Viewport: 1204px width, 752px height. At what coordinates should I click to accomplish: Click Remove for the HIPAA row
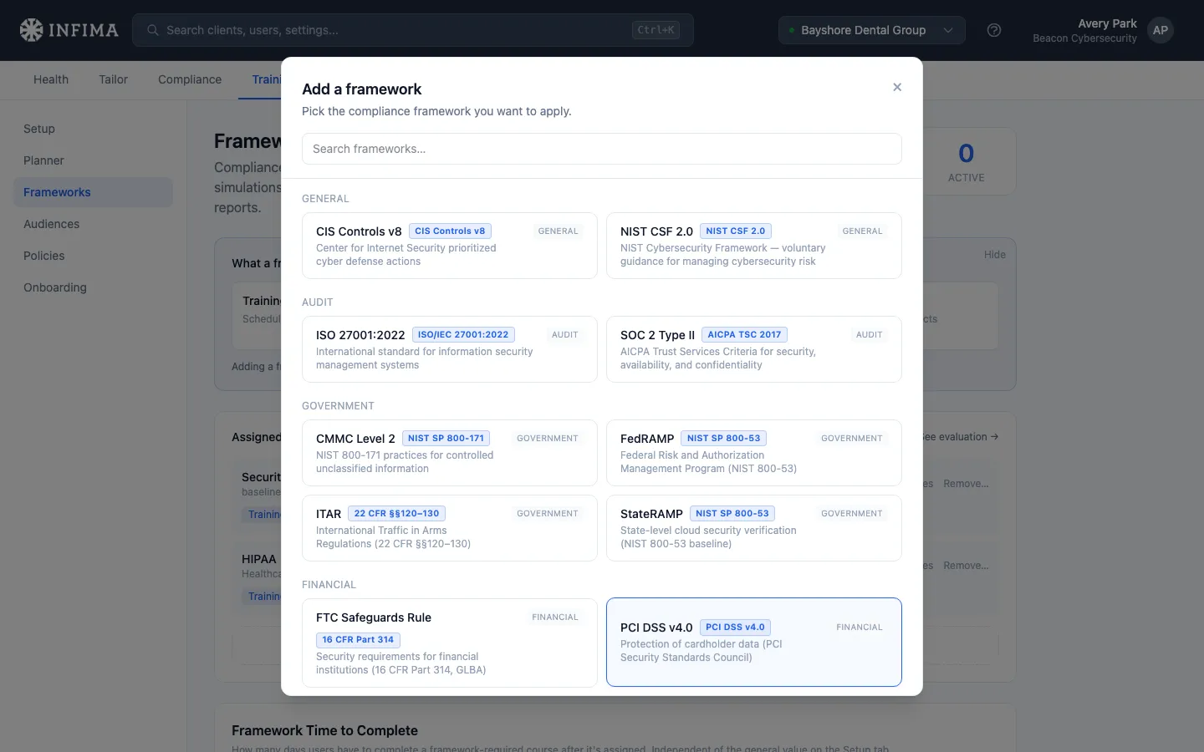coord(966,566)
